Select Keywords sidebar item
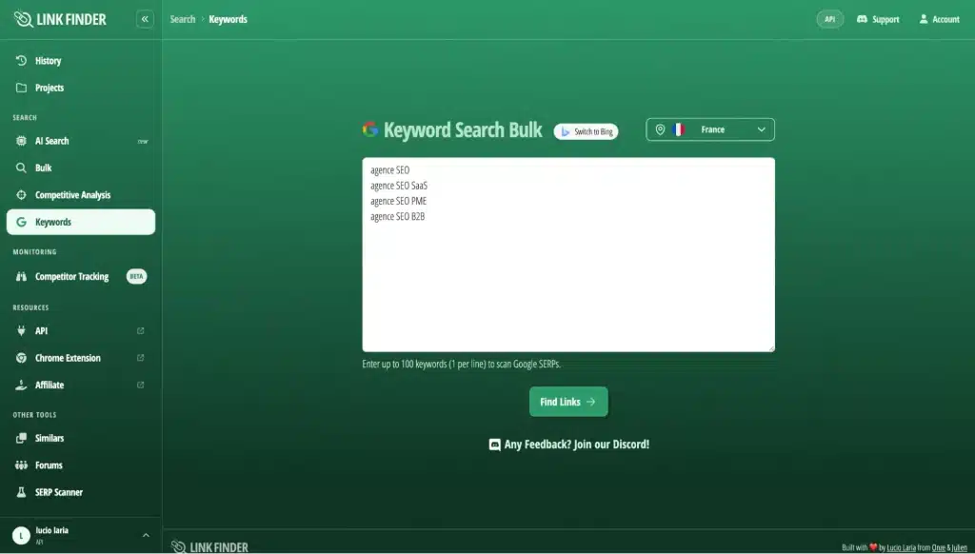 pyautogui.click(x=81, y=222)
